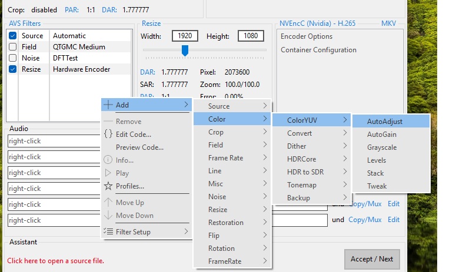Click the Filter Setup list icon
Image resolution: width=456 pixels, height=272 pixels.
point(108,231)
